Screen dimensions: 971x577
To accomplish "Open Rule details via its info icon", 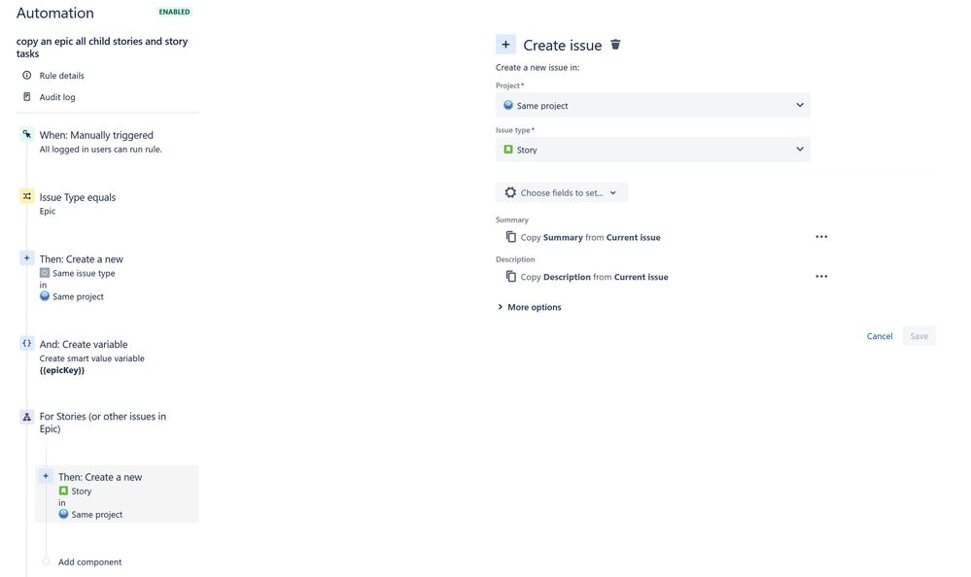I will tap(25, 74).
